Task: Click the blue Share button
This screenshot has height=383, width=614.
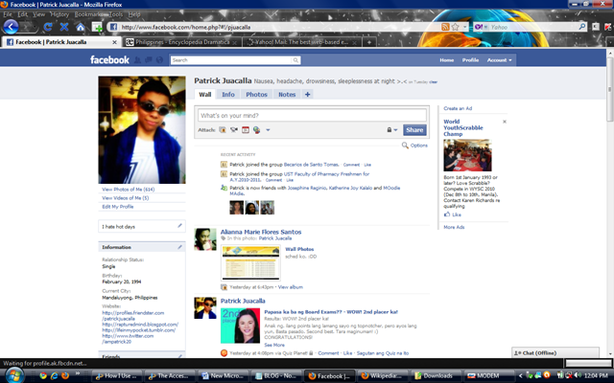Action: coord(414,130)
